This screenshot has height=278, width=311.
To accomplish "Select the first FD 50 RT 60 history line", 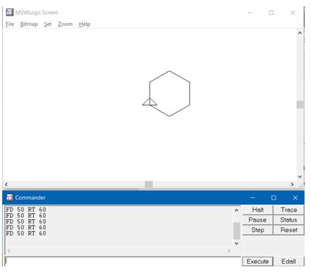I will (26, 209).
